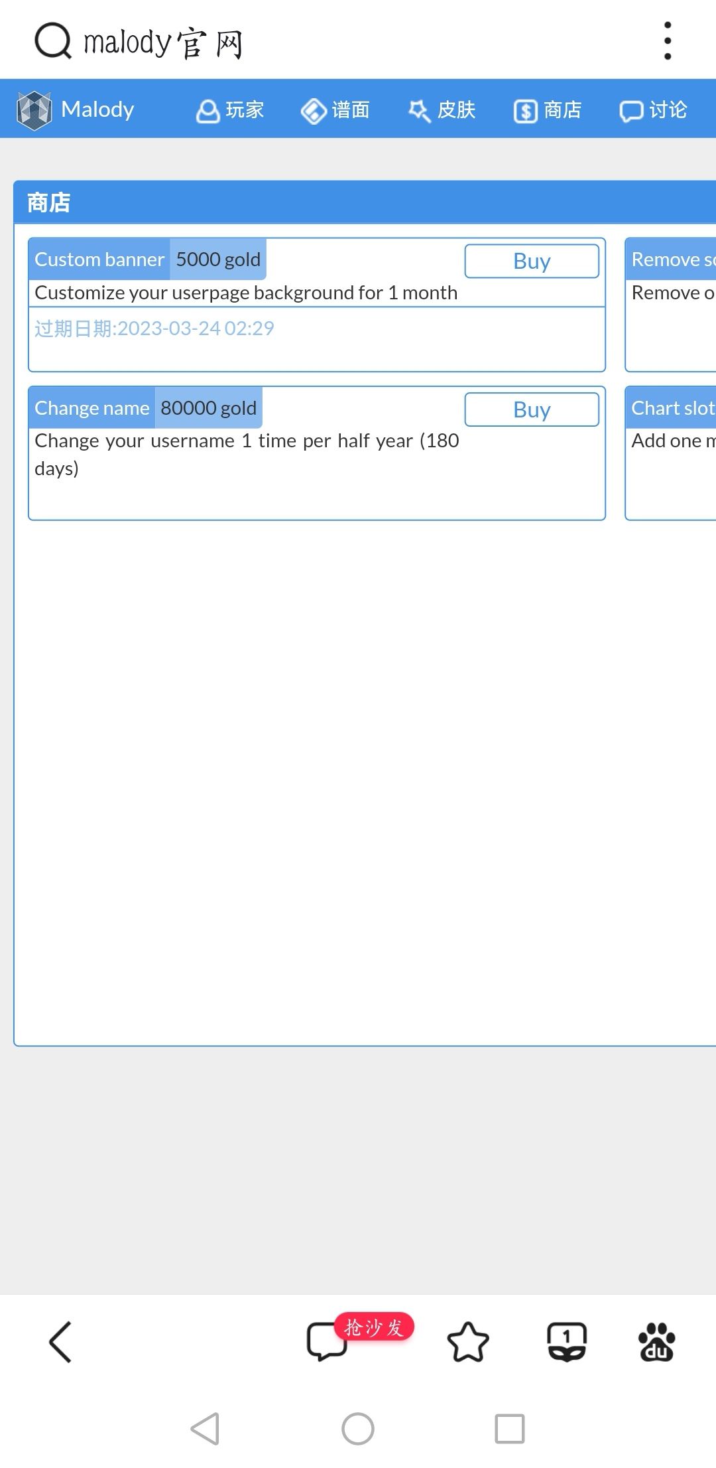Bookmark page with the star icon
716x1468 pixels.
click(x=468, y=1342)
